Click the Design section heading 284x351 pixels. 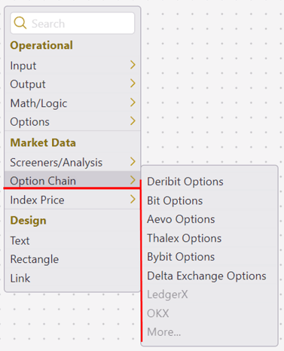pos(28,221)
